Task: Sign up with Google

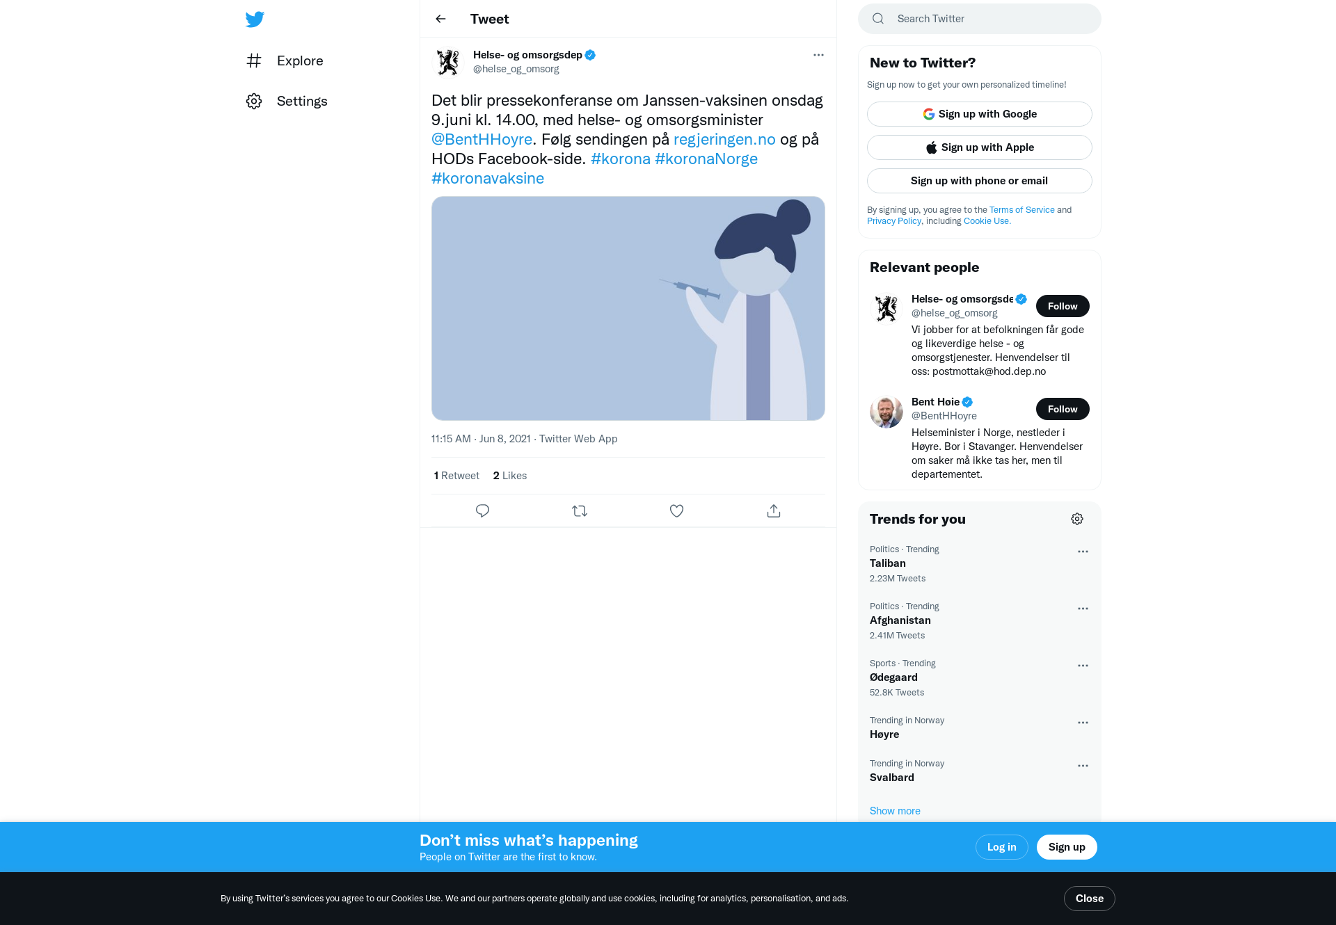Action: [x=979, y=114]
